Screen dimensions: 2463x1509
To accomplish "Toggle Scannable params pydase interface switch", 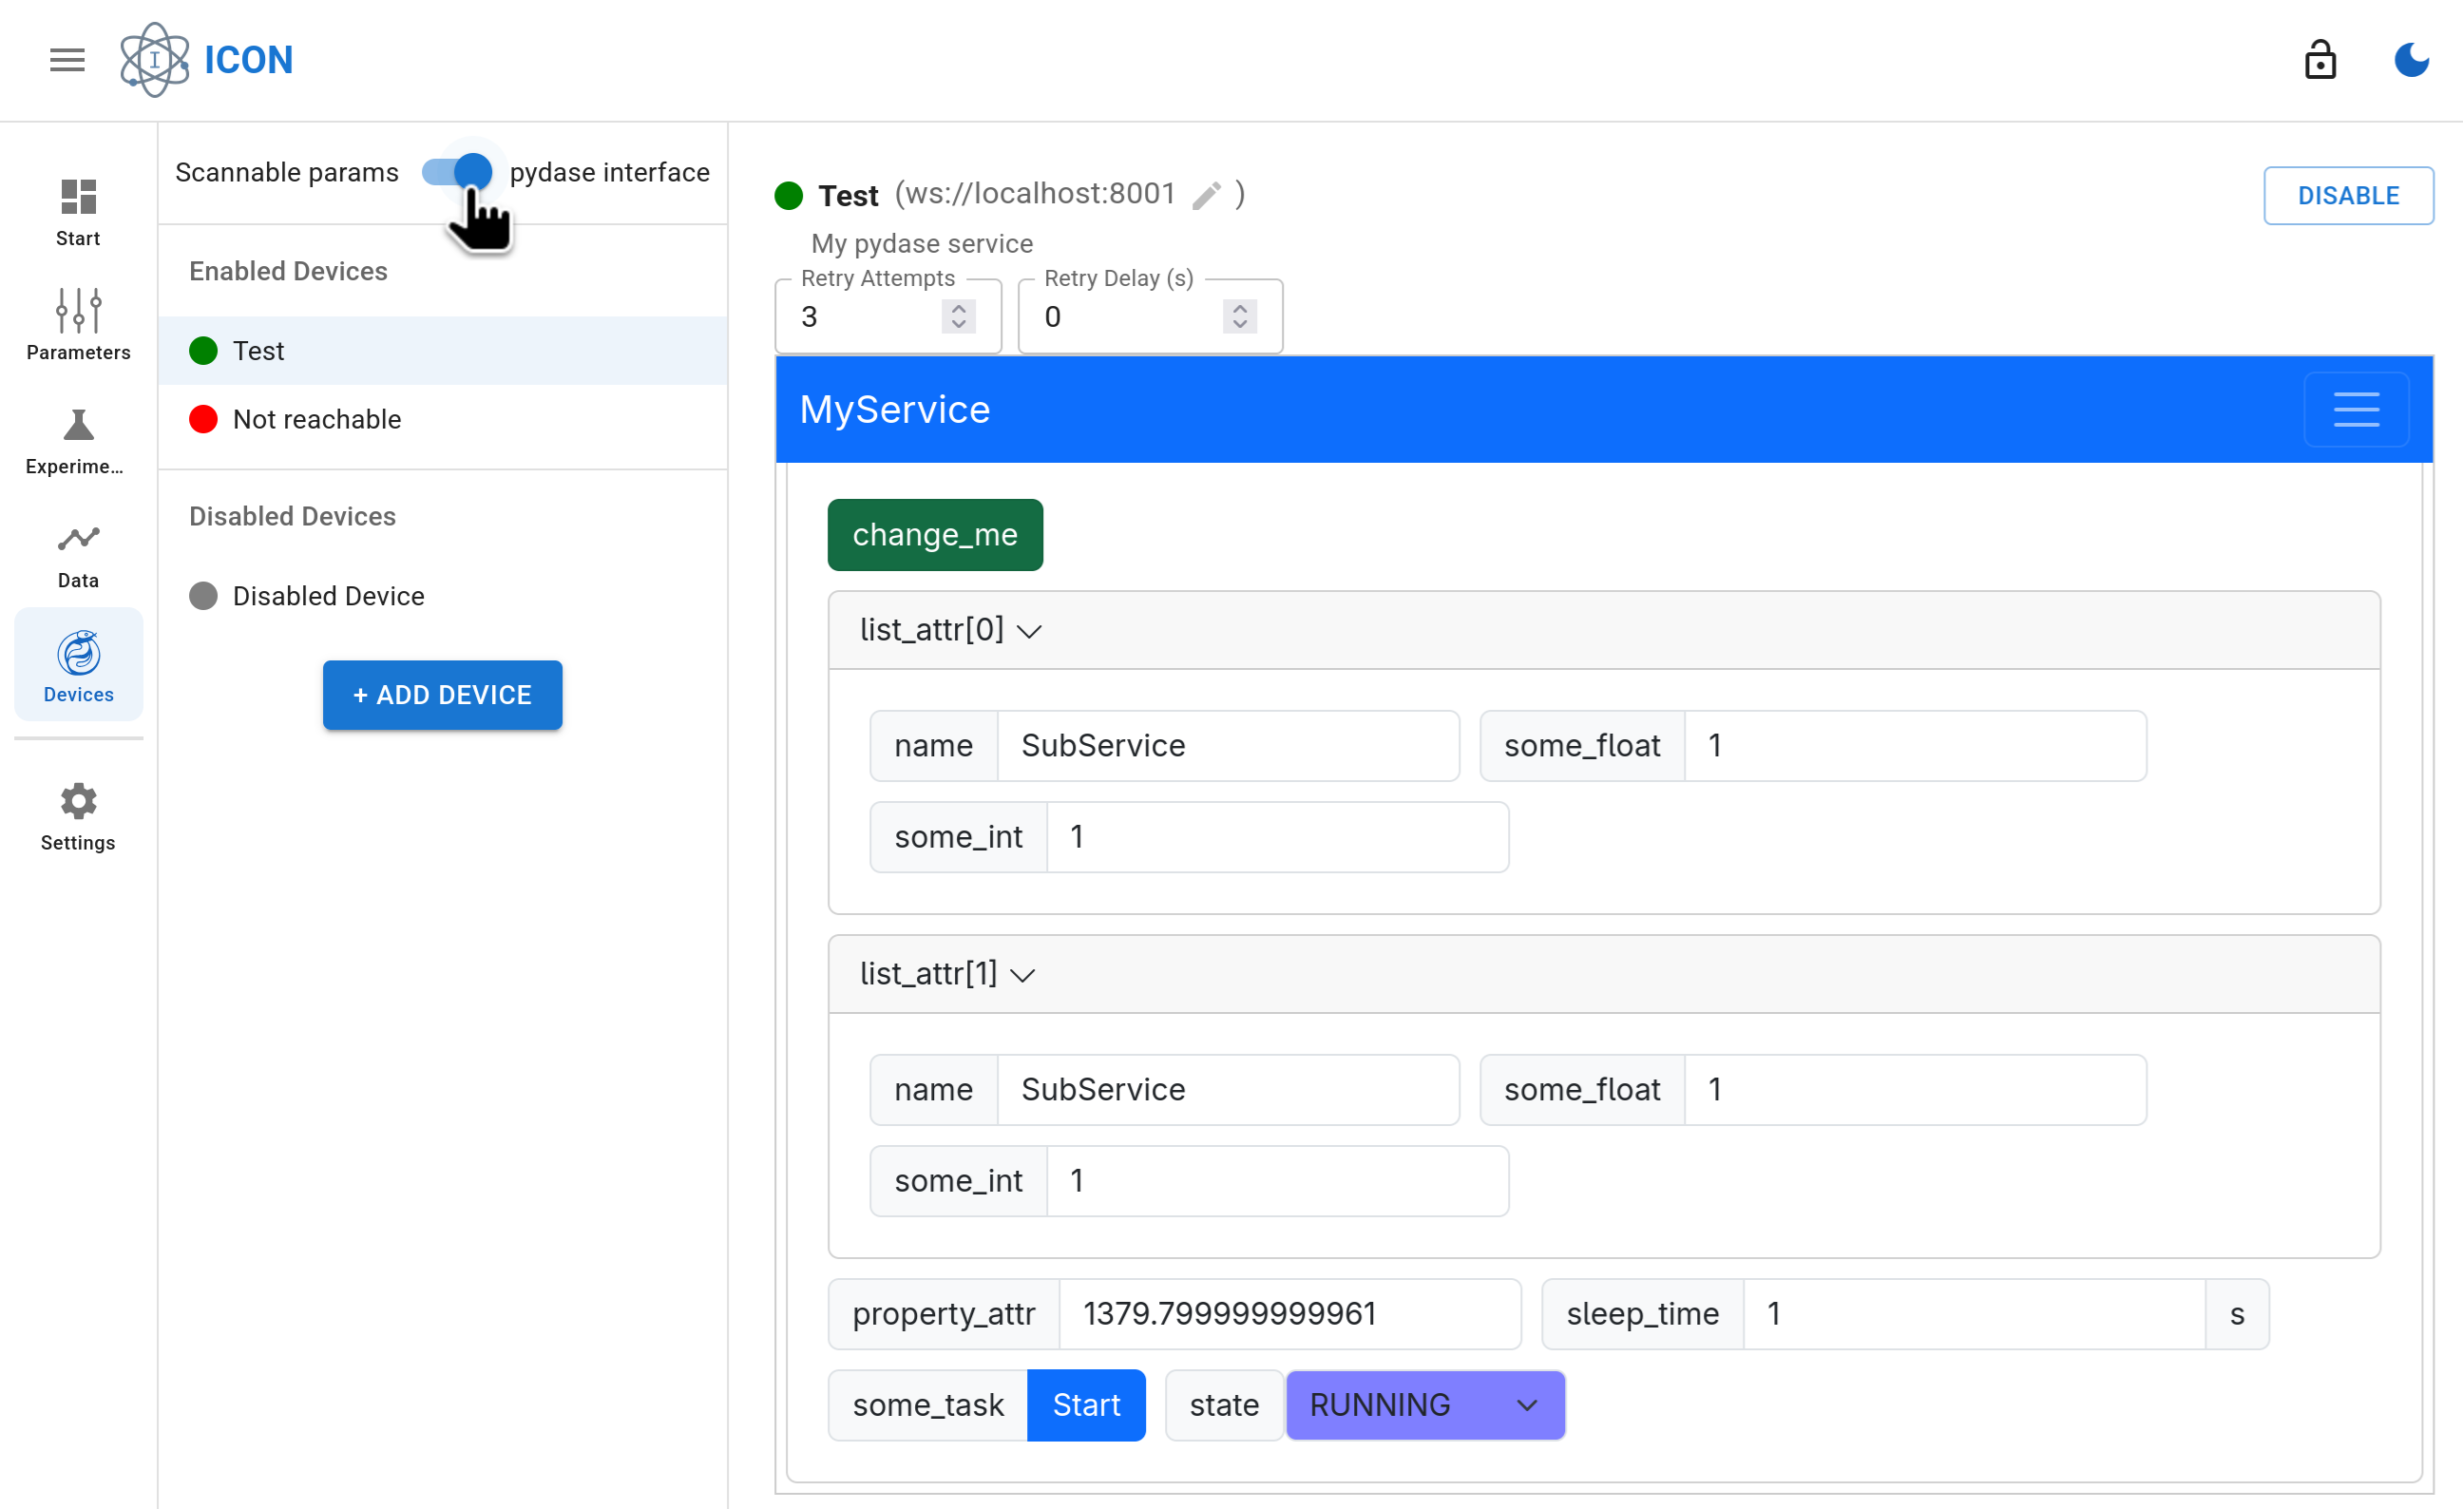I will (457, 172).
